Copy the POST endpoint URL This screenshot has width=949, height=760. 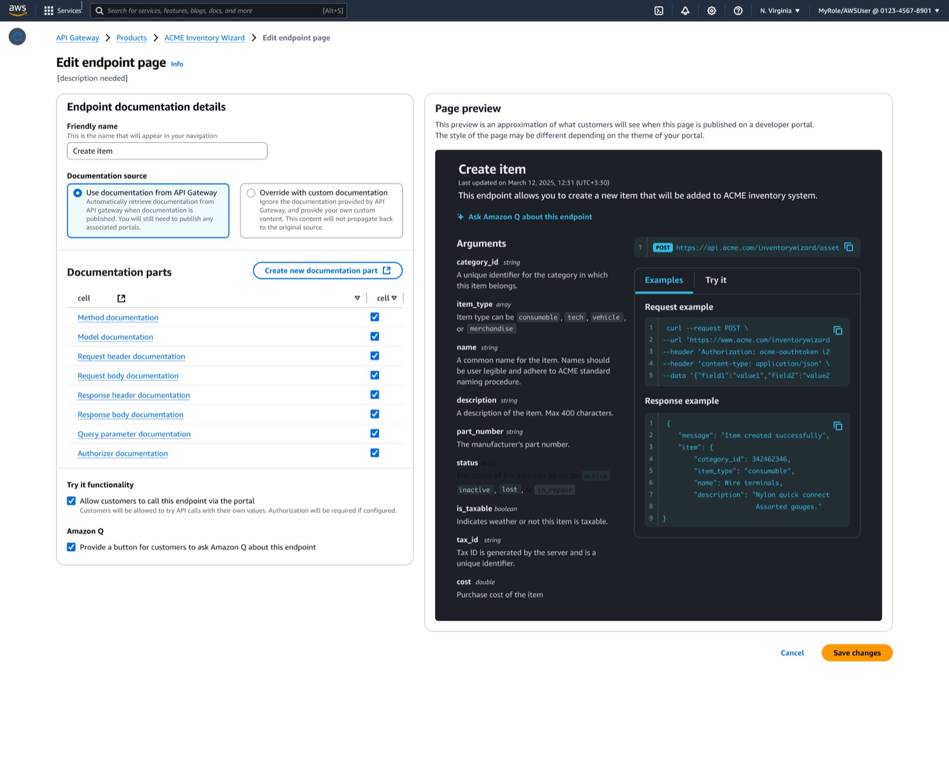point(849,247)
